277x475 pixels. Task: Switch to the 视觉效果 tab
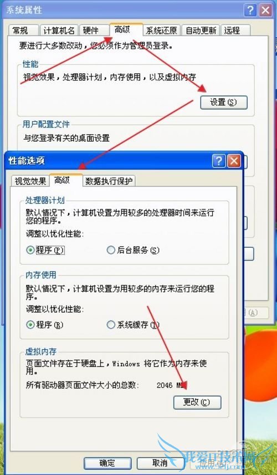coord(30,181)
